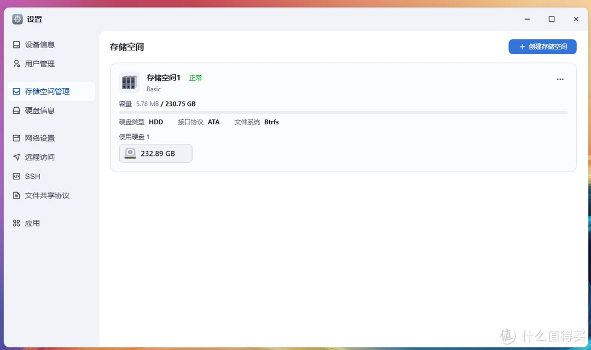Click the 232.89 GB hard disk button

(x=155, y=153)
